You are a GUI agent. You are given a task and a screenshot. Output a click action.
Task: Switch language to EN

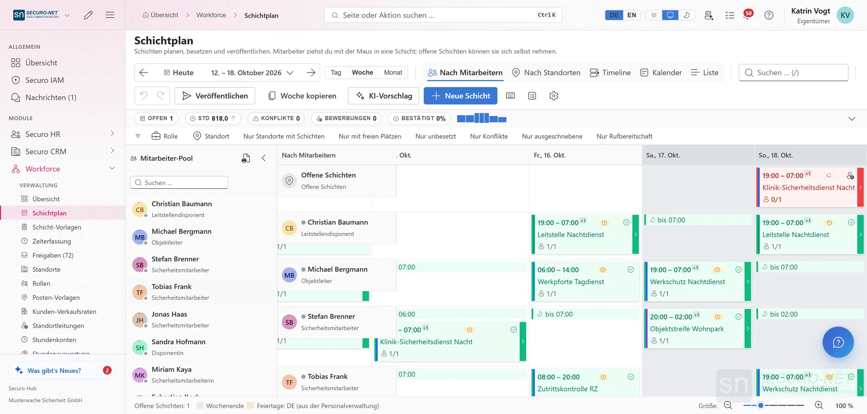tap(632, 15)
